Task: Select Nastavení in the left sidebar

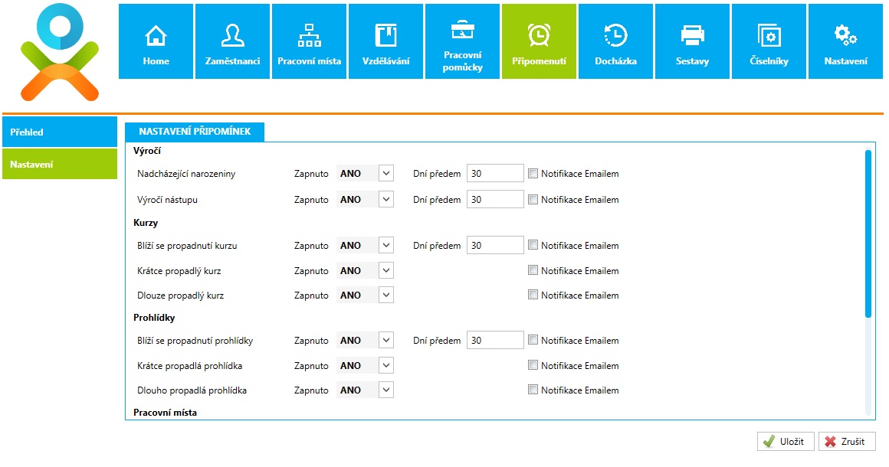Action: [60, 164]
